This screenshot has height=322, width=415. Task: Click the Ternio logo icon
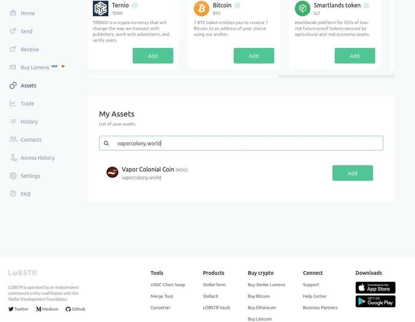click(100, 8)
